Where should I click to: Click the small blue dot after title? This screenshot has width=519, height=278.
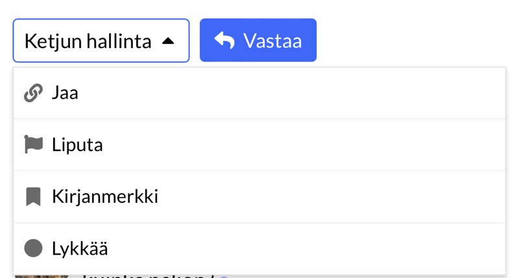point(224,277)
